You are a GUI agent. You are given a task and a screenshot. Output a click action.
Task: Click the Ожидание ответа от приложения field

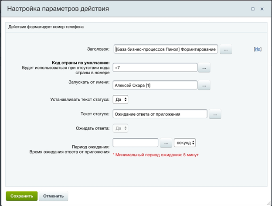pyautogui.click(x=160, y=114)
